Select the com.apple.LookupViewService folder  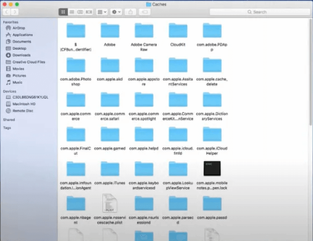tap(178, 169)
